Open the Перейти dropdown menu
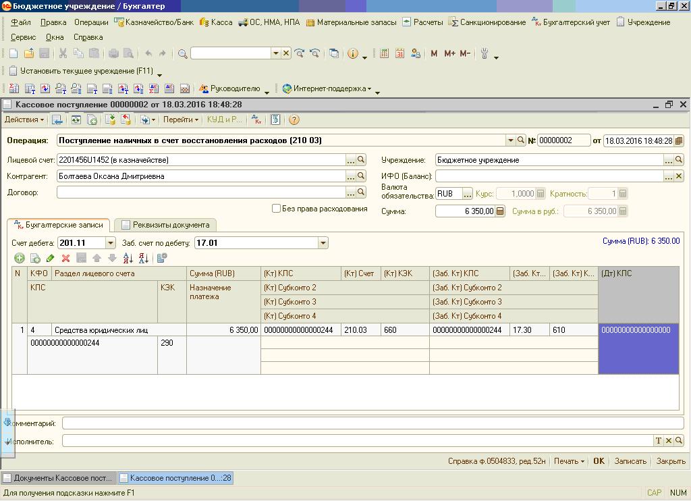 181,120
